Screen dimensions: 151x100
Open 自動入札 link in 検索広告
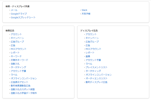[x=15, y=64]
